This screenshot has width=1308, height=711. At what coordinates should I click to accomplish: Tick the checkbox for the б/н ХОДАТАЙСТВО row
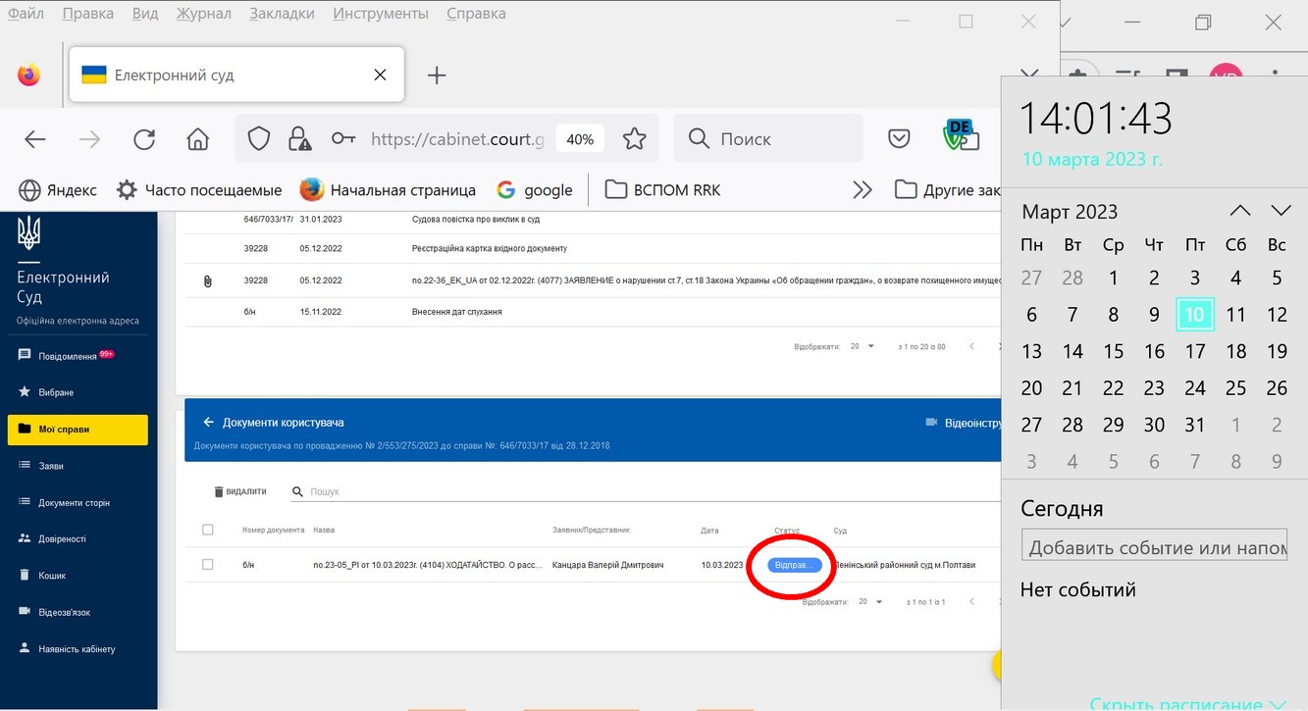[207, 564]
